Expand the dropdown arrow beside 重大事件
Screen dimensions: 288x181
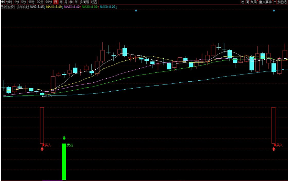(275, 2)
